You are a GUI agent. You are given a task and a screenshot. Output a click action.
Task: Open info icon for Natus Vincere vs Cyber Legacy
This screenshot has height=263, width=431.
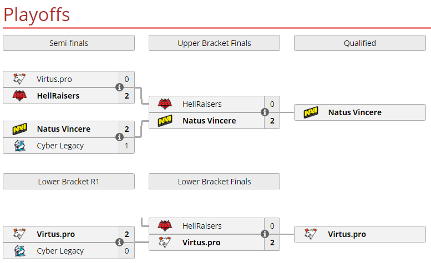119,137
